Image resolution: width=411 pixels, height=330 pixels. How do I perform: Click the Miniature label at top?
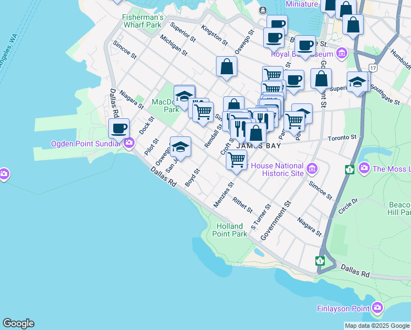click(x=302, y=4)
